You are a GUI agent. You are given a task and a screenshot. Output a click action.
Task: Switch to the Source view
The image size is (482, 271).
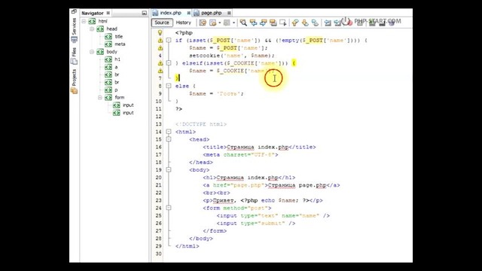(162, 23)
